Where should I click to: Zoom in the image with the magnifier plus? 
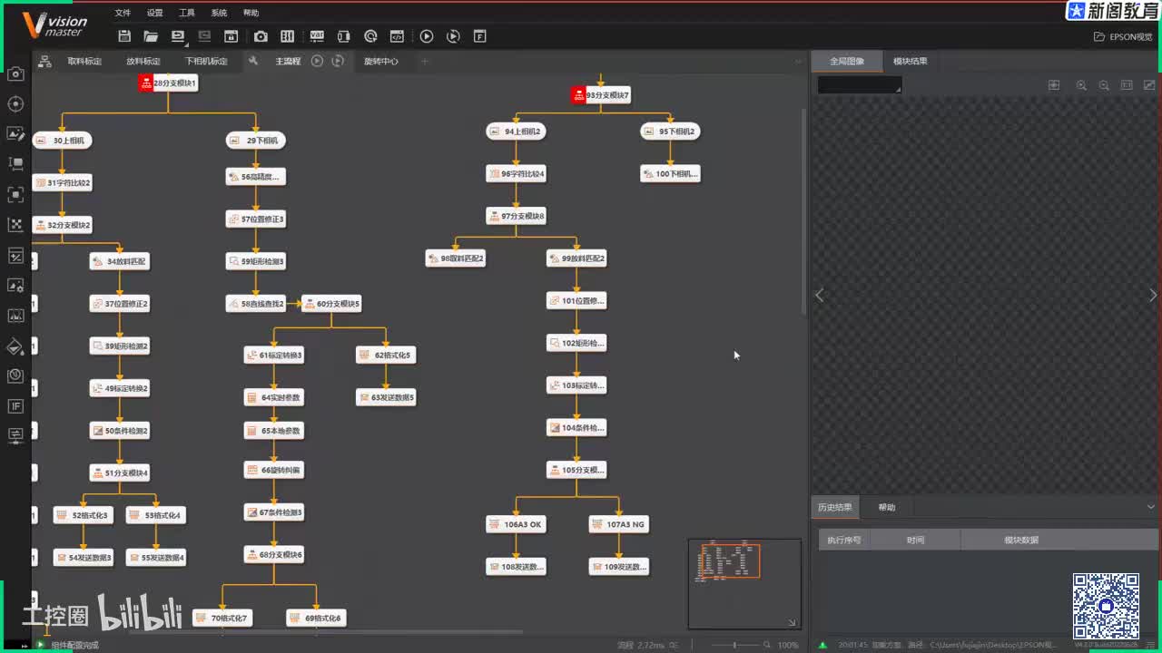click(1081, 84)
